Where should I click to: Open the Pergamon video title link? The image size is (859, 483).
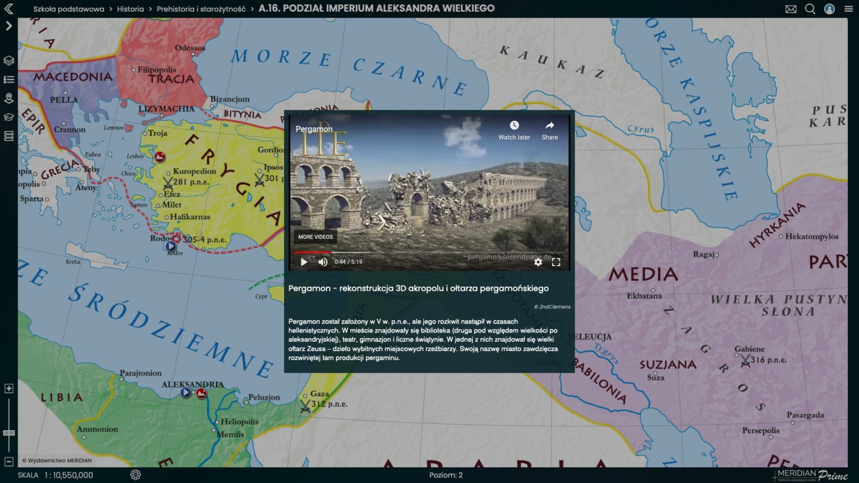314,129
